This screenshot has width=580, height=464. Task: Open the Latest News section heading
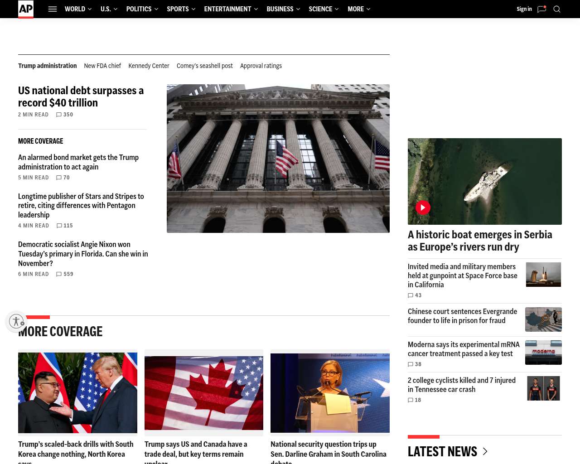442,451
